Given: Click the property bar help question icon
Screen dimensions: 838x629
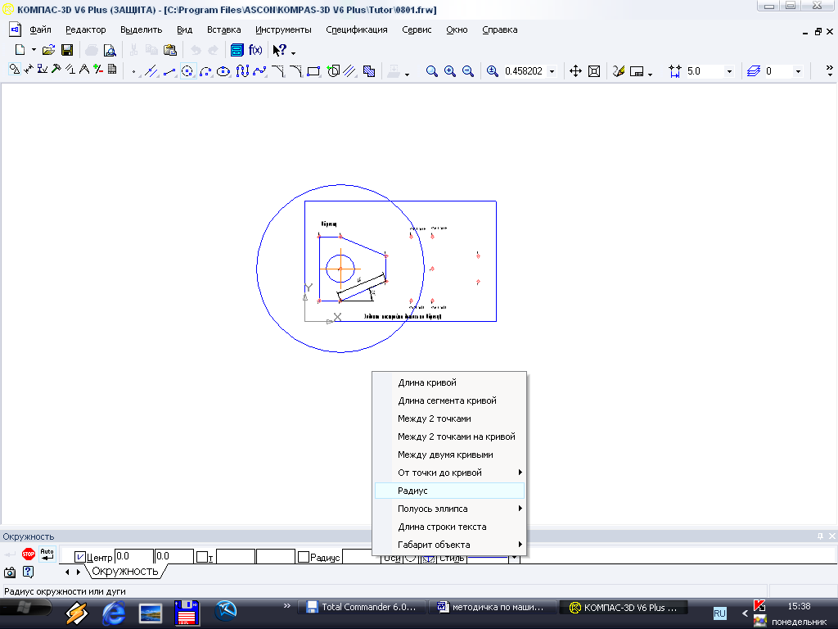Looking at the screenshot, I should pyautogui.click(x=28, y=572).
